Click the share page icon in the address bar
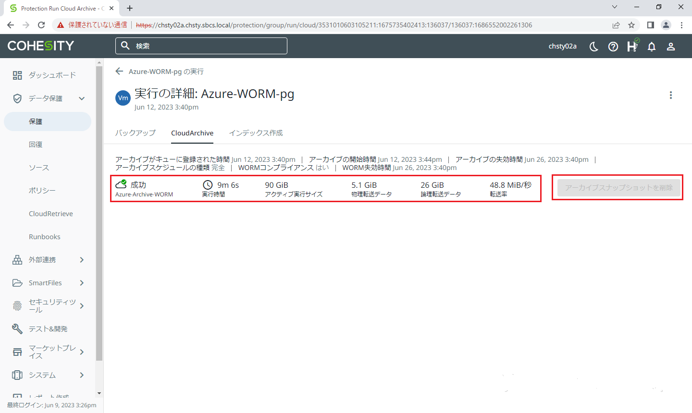Viewport: 692px width, 413px height. tap(616, 25)
